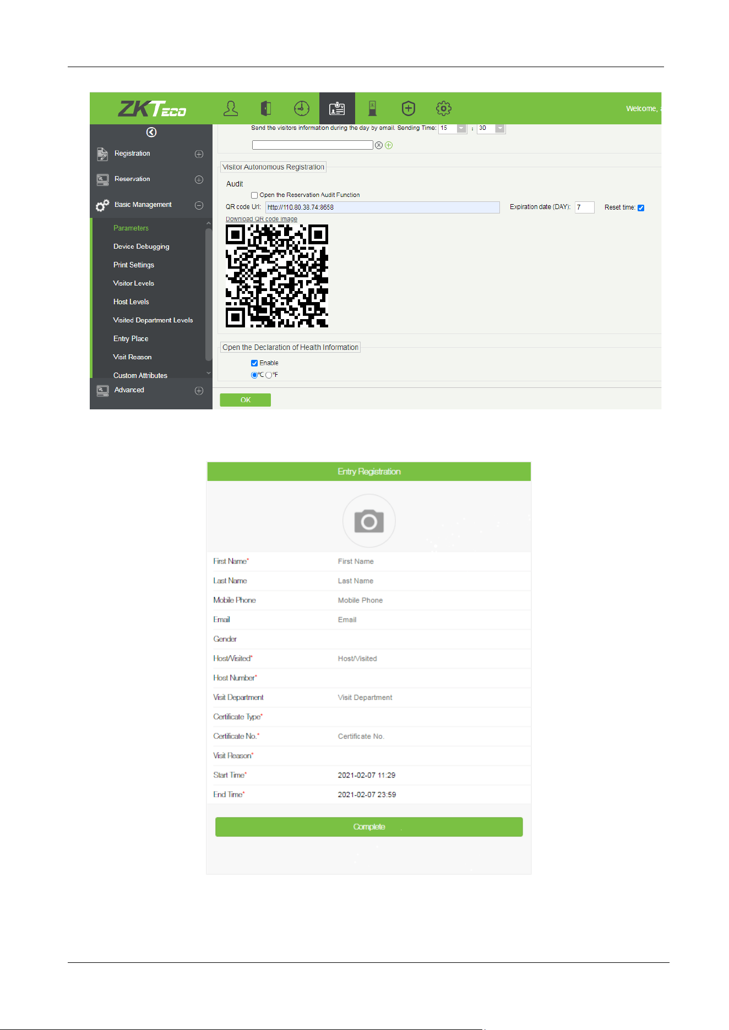
Task: Click the sidebar scroll-up arrow
Action: pyautogui.click(x=209, y=223)
